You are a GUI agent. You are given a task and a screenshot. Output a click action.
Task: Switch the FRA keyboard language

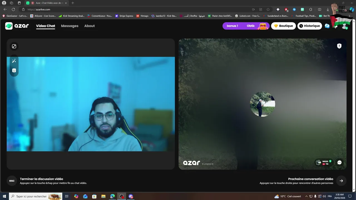pos(330,196)
